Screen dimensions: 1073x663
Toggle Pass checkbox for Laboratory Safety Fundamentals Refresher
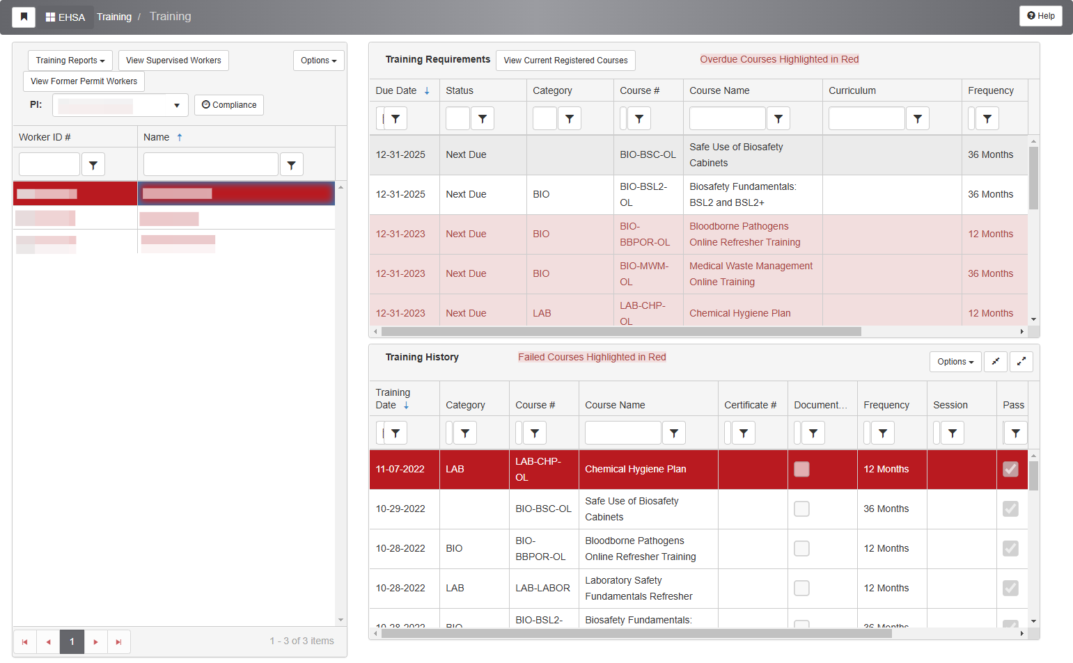[x=1010, y=588]
